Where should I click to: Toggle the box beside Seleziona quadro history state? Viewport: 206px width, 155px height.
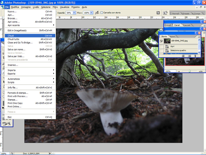(x=161, y=50)
